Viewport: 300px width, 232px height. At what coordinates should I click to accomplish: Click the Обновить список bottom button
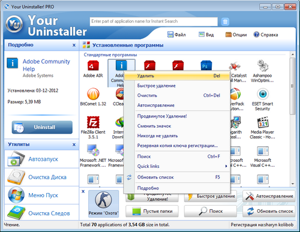[269, 211]
